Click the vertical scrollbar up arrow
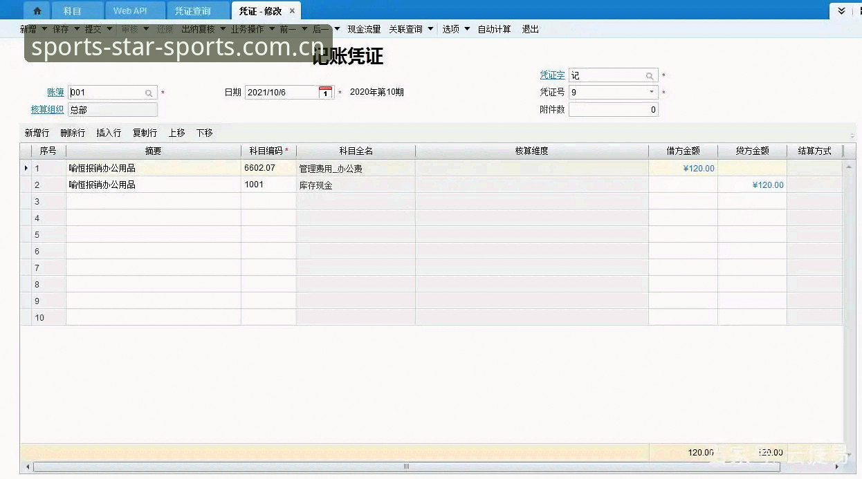Image resolution: width=862 pixels, height=479 pixels. [x=849, y=167]
